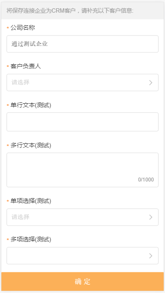Click the required asterisk beside 公司名称
This screenshot has height=293, width=165.
pos(8,28)
